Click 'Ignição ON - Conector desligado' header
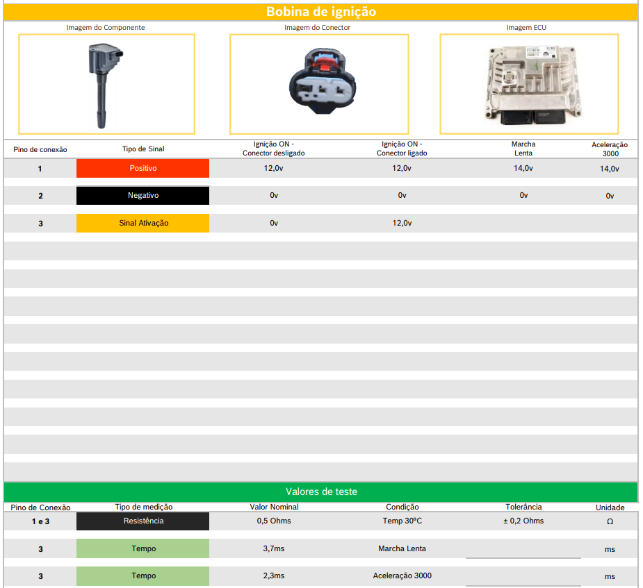 [273, 149]
